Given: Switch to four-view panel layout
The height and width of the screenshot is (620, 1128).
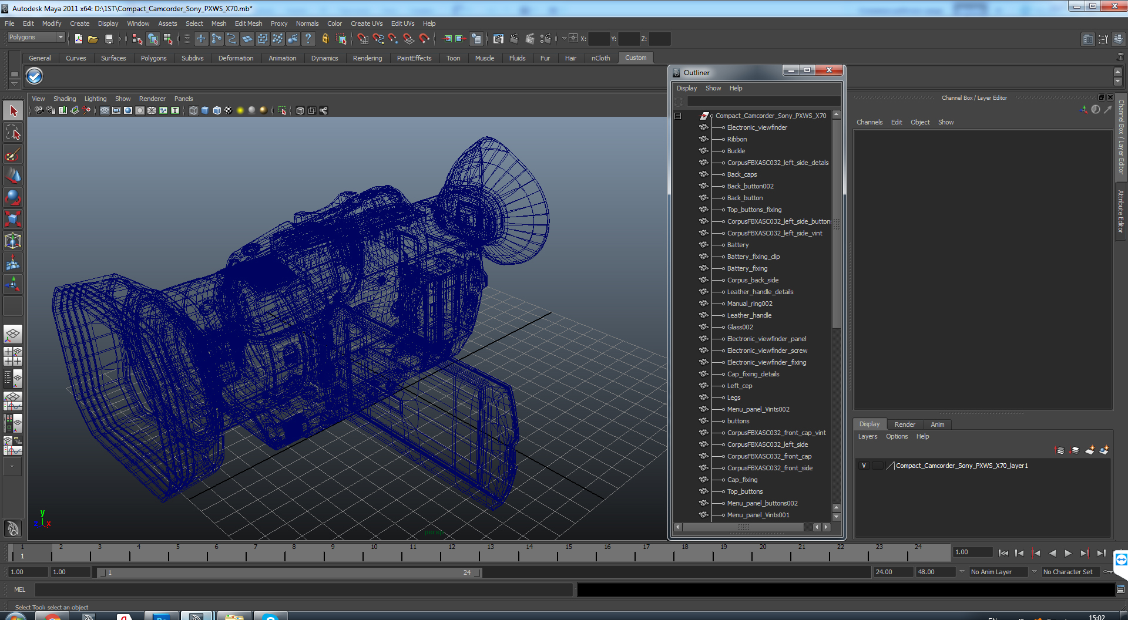Looking at the screenshot, I should tap(13, 356).
